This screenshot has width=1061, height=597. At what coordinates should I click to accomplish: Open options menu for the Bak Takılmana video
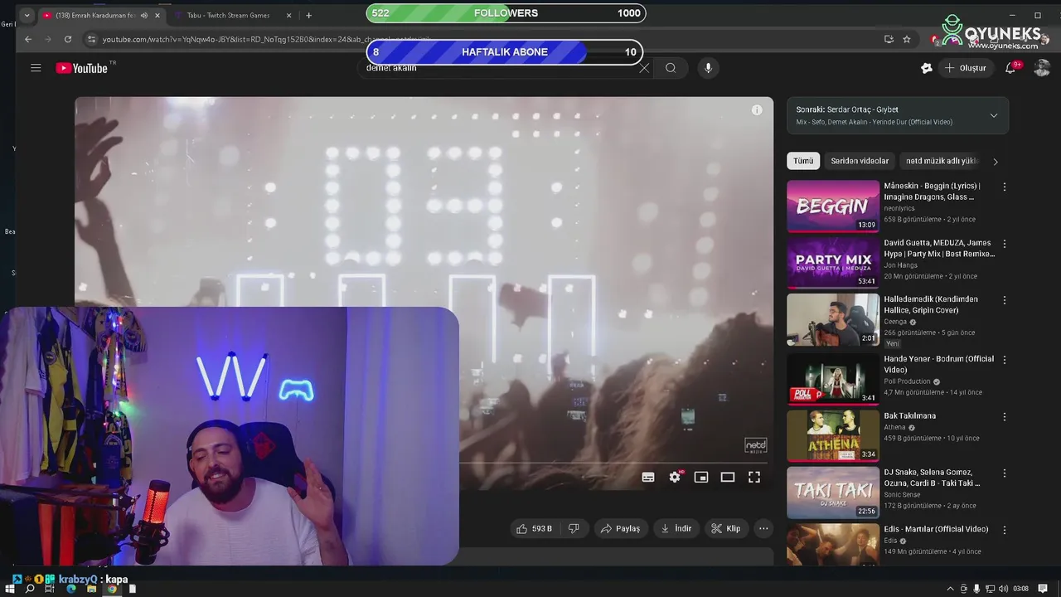(x=1005, y=416)
